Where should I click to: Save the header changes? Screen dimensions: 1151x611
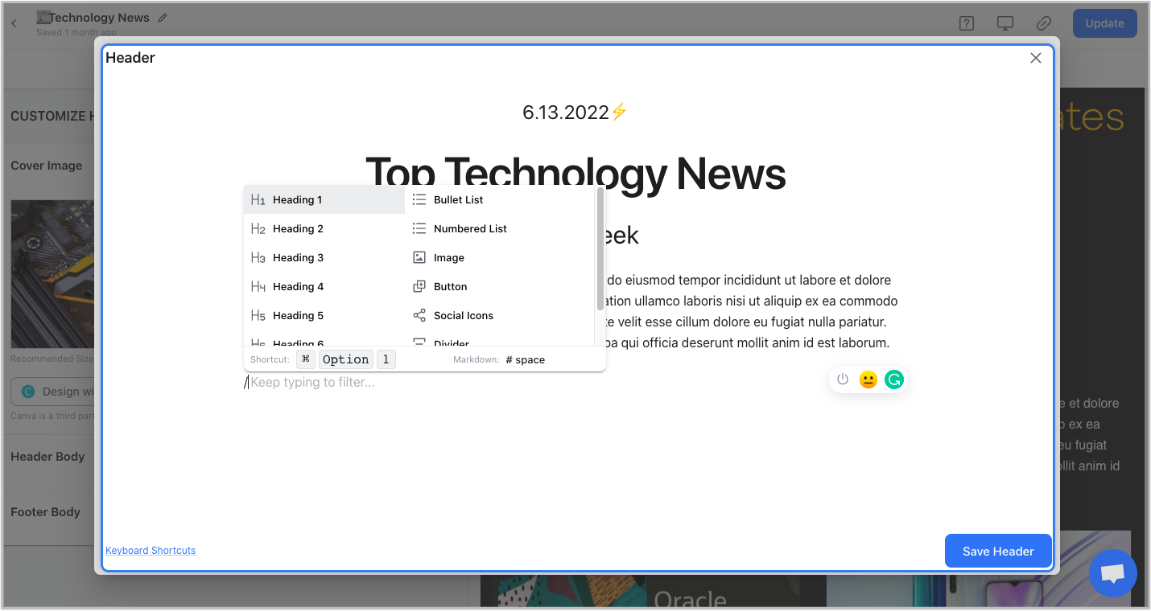pyautogui.click(x=998, y=551)
